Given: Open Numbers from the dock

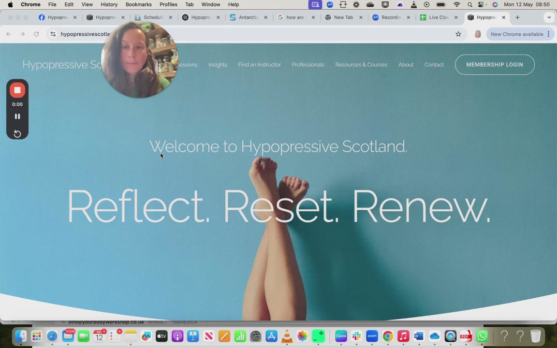Looking at the screenshot, I should [240, 336].
